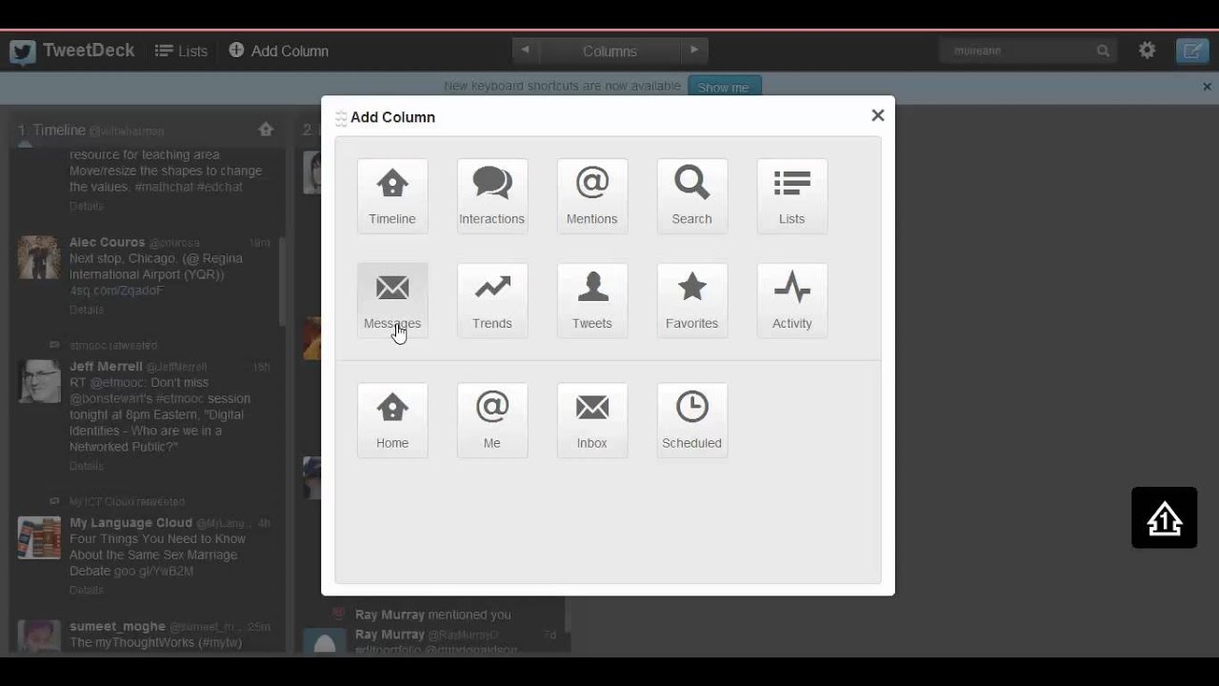Click My Language Cloud avatar thumbnail
Image resolution: width=1219 pixels, height=686 pixels.
click(39, 537)
